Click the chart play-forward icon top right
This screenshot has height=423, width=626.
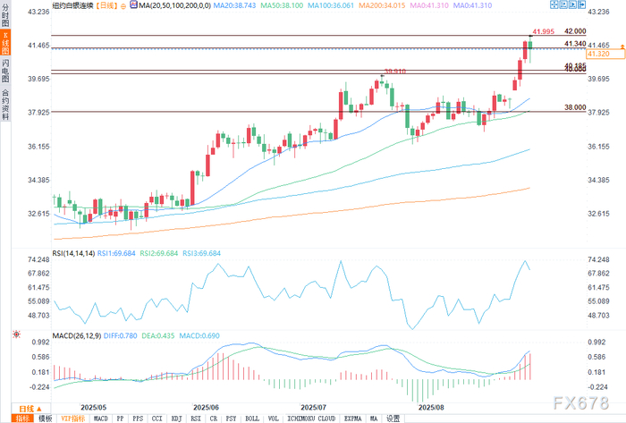point(572,4)
